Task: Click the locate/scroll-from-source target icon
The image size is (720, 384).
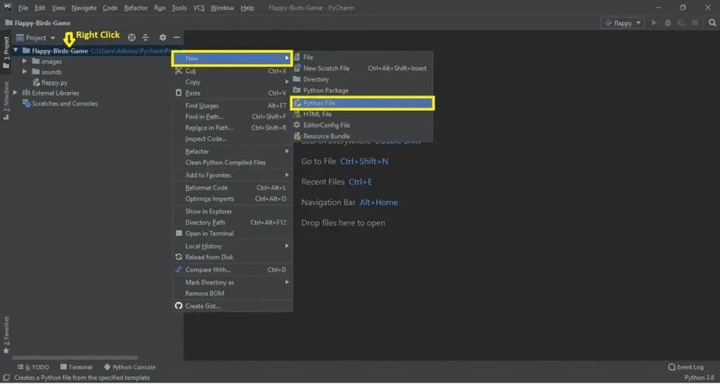Action: (x=131, y=38)
